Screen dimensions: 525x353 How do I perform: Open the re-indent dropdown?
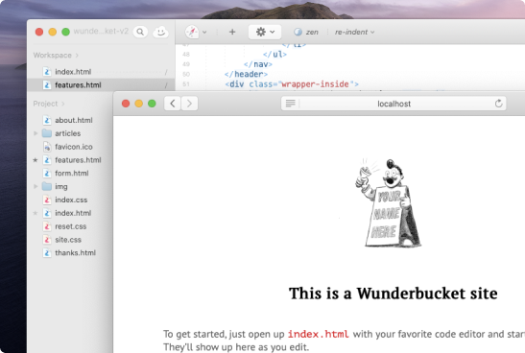point(354,32)
